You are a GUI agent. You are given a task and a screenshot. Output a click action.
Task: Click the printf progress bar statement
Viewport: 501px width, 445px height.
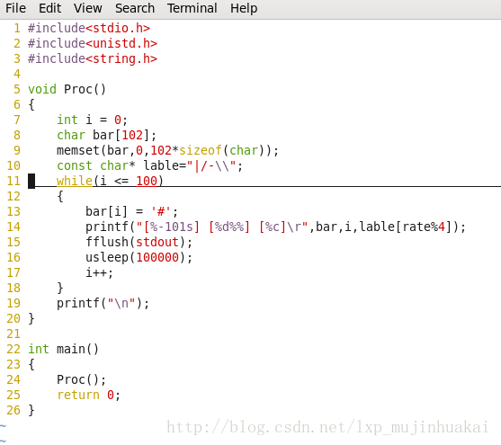(x=276, y=227)
